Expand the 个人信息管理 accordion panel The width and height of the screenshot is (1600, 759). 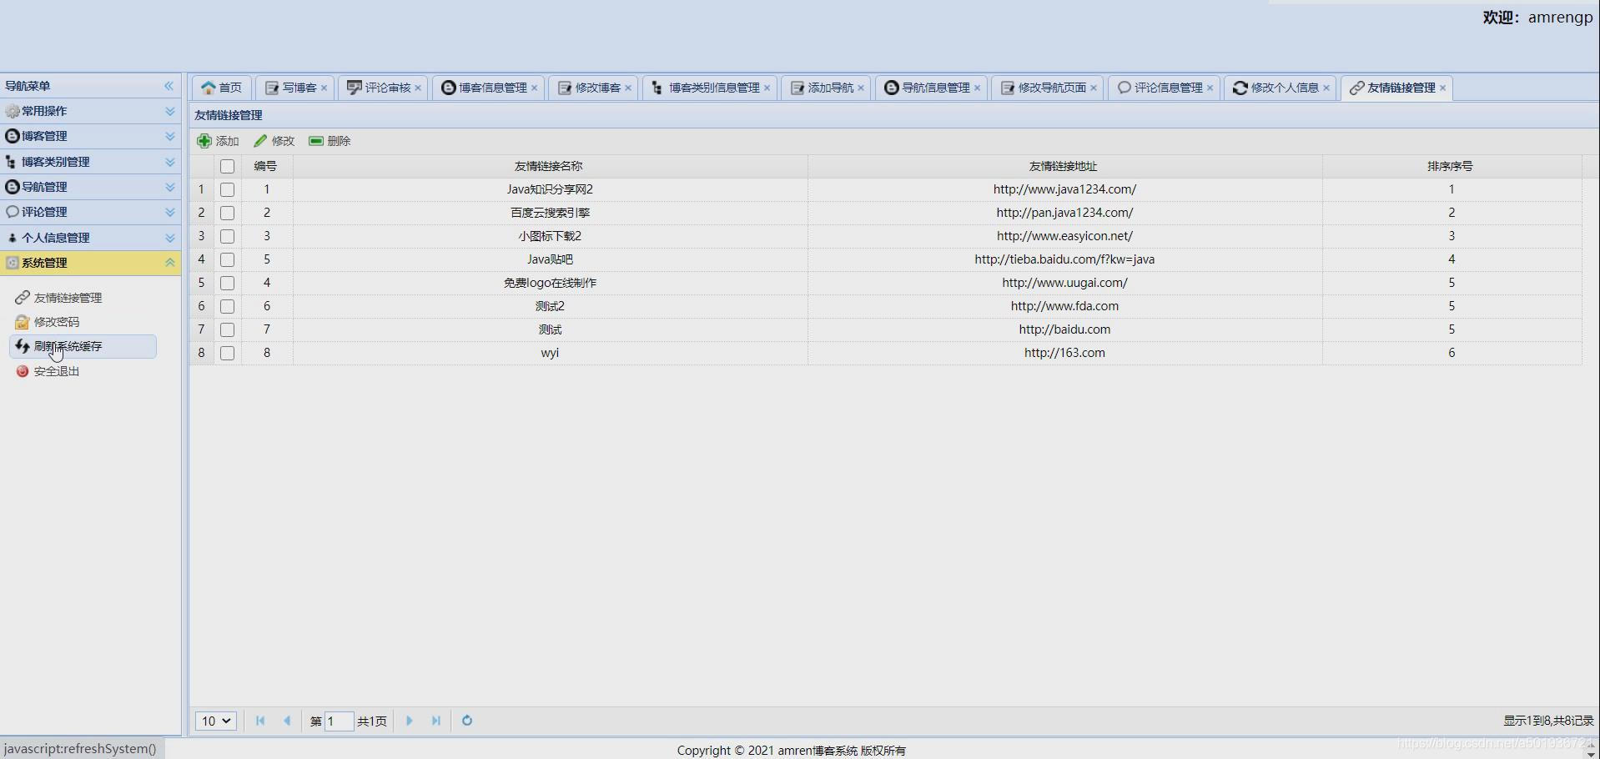[170, 238]
